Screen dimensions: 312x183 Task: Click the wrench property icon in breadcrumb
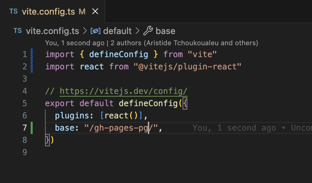click(x=148, y=31)
